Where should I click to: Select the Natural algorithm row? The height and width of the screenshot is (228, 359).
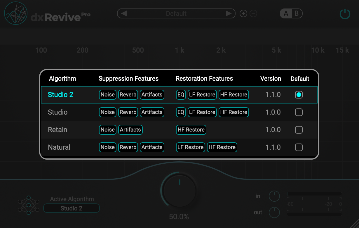pos(59,147)
